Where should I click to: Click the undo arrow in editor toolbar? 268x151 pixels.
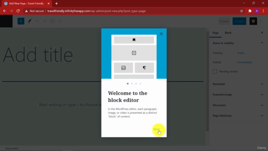click(37, 21)
